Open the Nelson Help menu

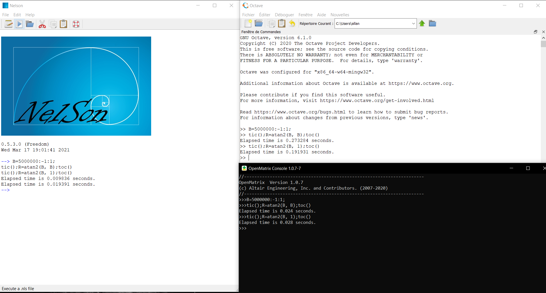[x=30, y=15]
